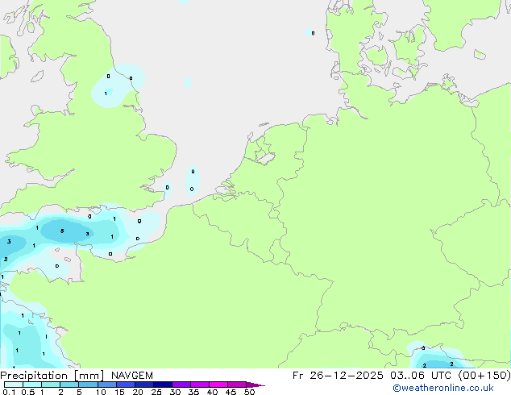Click the legend swatch between 10 and 15

(107, 385)
